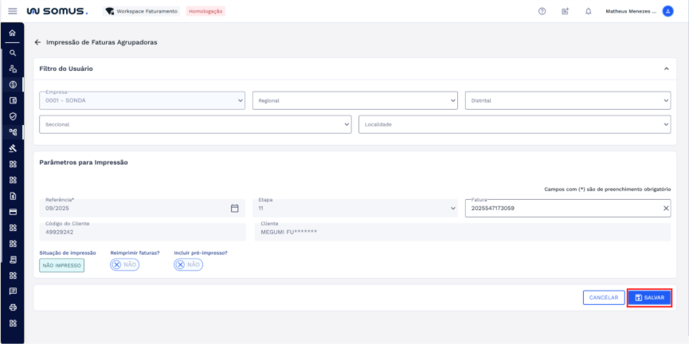Open the notifications bell
Image resolution: width=689 pixels, height=344 pixels.
588,11
